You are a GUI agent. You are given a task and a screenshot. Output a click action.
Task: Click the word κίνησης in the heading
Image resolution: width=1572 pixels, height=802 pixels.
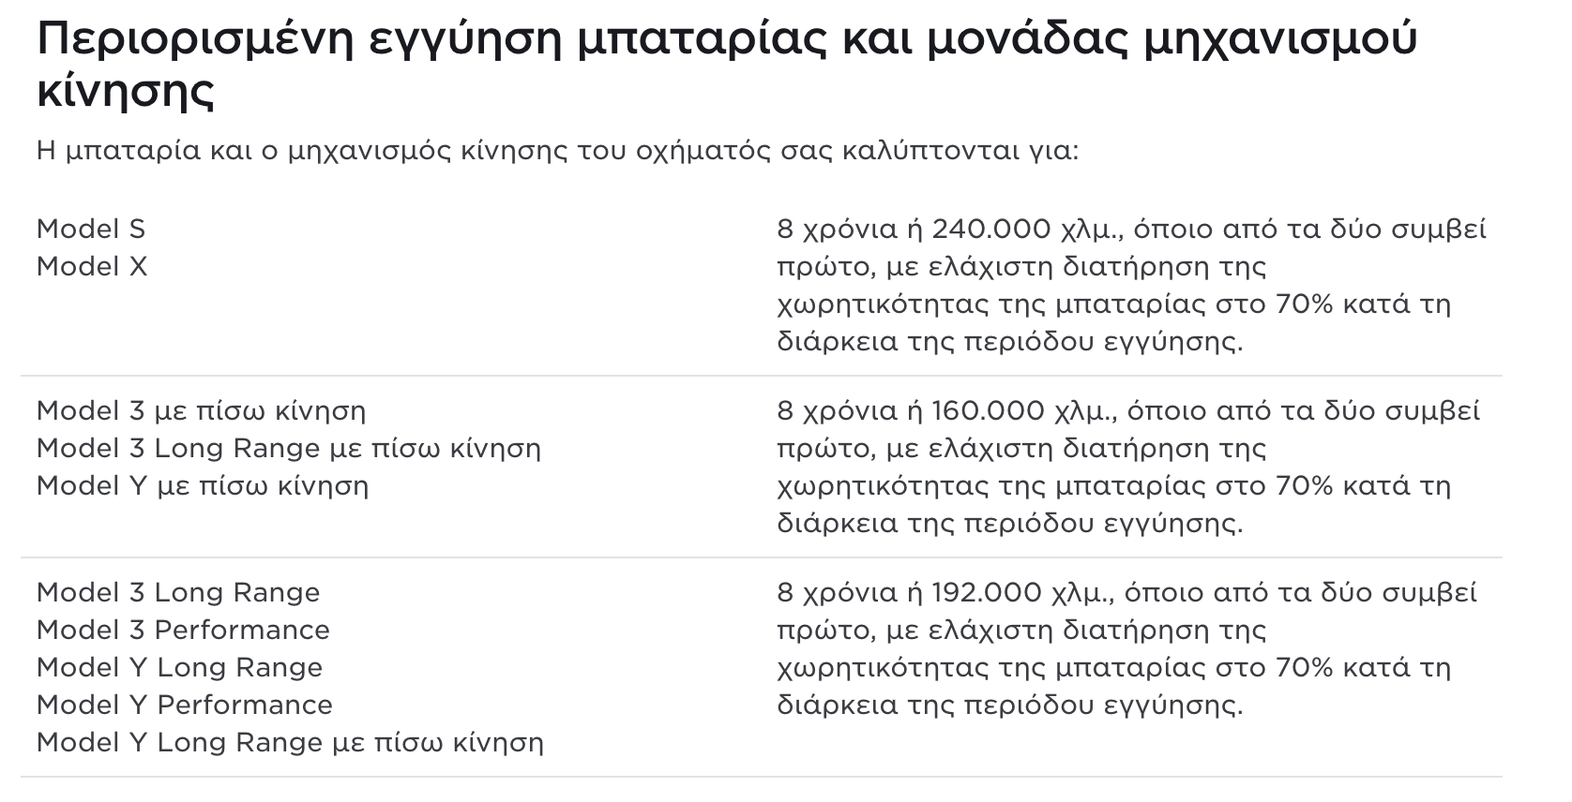pos(126,91)
